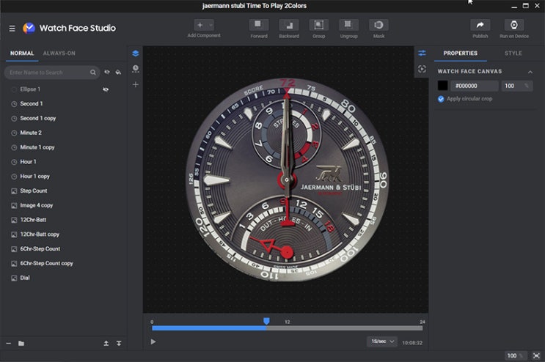The image size is (545, 362).
Task: Select the 6Chr-Step Count layer
Action: tap(40, 249)
